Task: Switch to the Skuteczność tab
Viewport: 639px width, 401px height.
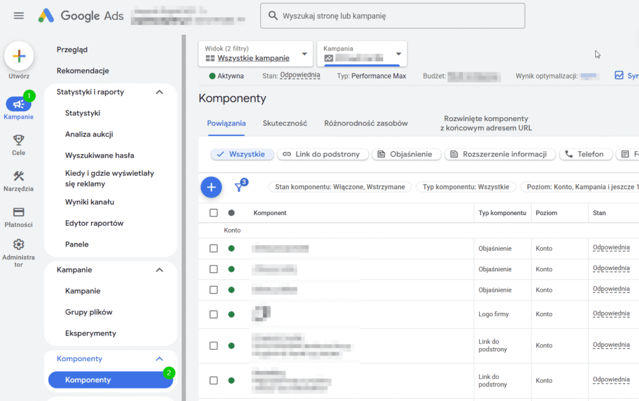Action: (285, 123)
